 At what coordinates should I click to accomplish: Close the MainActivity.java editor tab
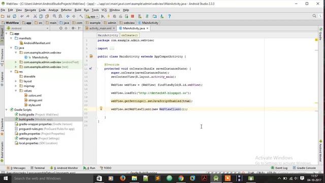point(147,28)
